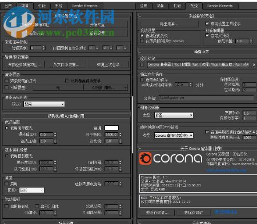Select 使用简单曝光 radio button
Viewport: 257px width, 224px height.
pyautogui.click(x=7, y=128)
